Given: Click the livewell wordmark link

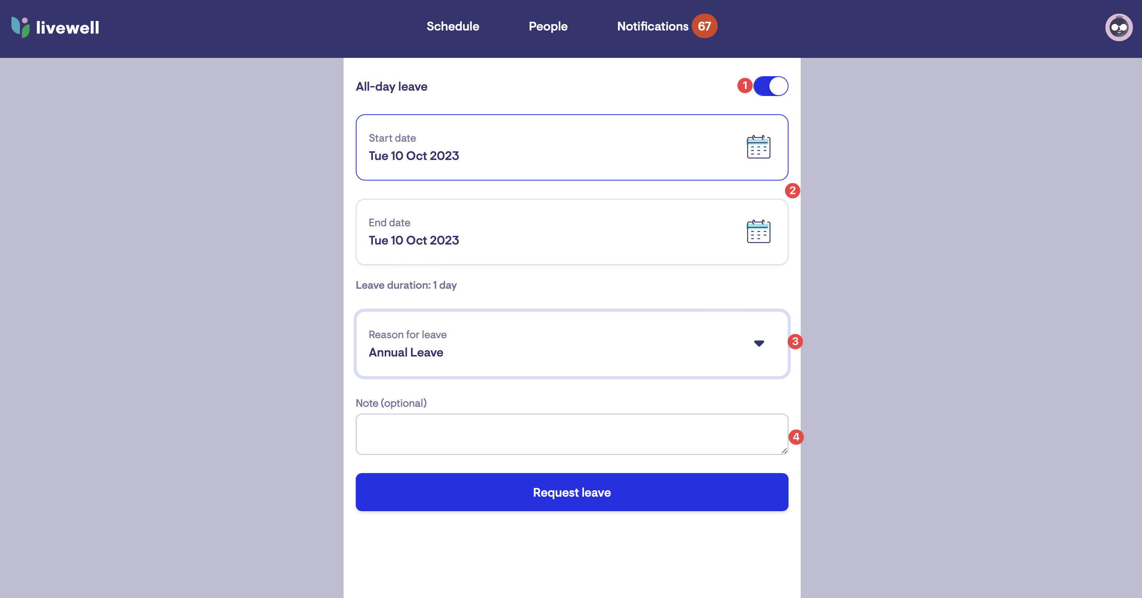Looking at the screenshot, I should [x=67, y=27].
